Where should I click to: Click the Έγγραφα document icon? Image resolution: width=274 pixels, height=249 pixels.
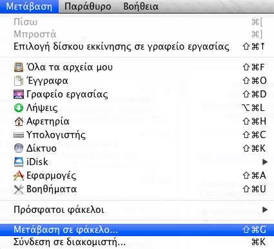pyautogui.click(x=19, y=81)
